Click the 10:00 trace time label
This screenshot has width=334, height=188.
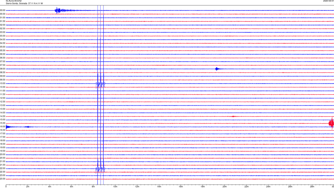coord(2,83)
